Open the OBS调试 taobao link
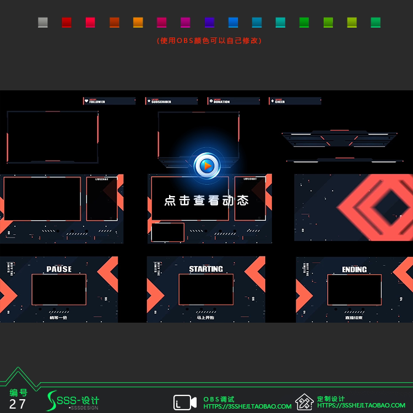 coord(247,406)
